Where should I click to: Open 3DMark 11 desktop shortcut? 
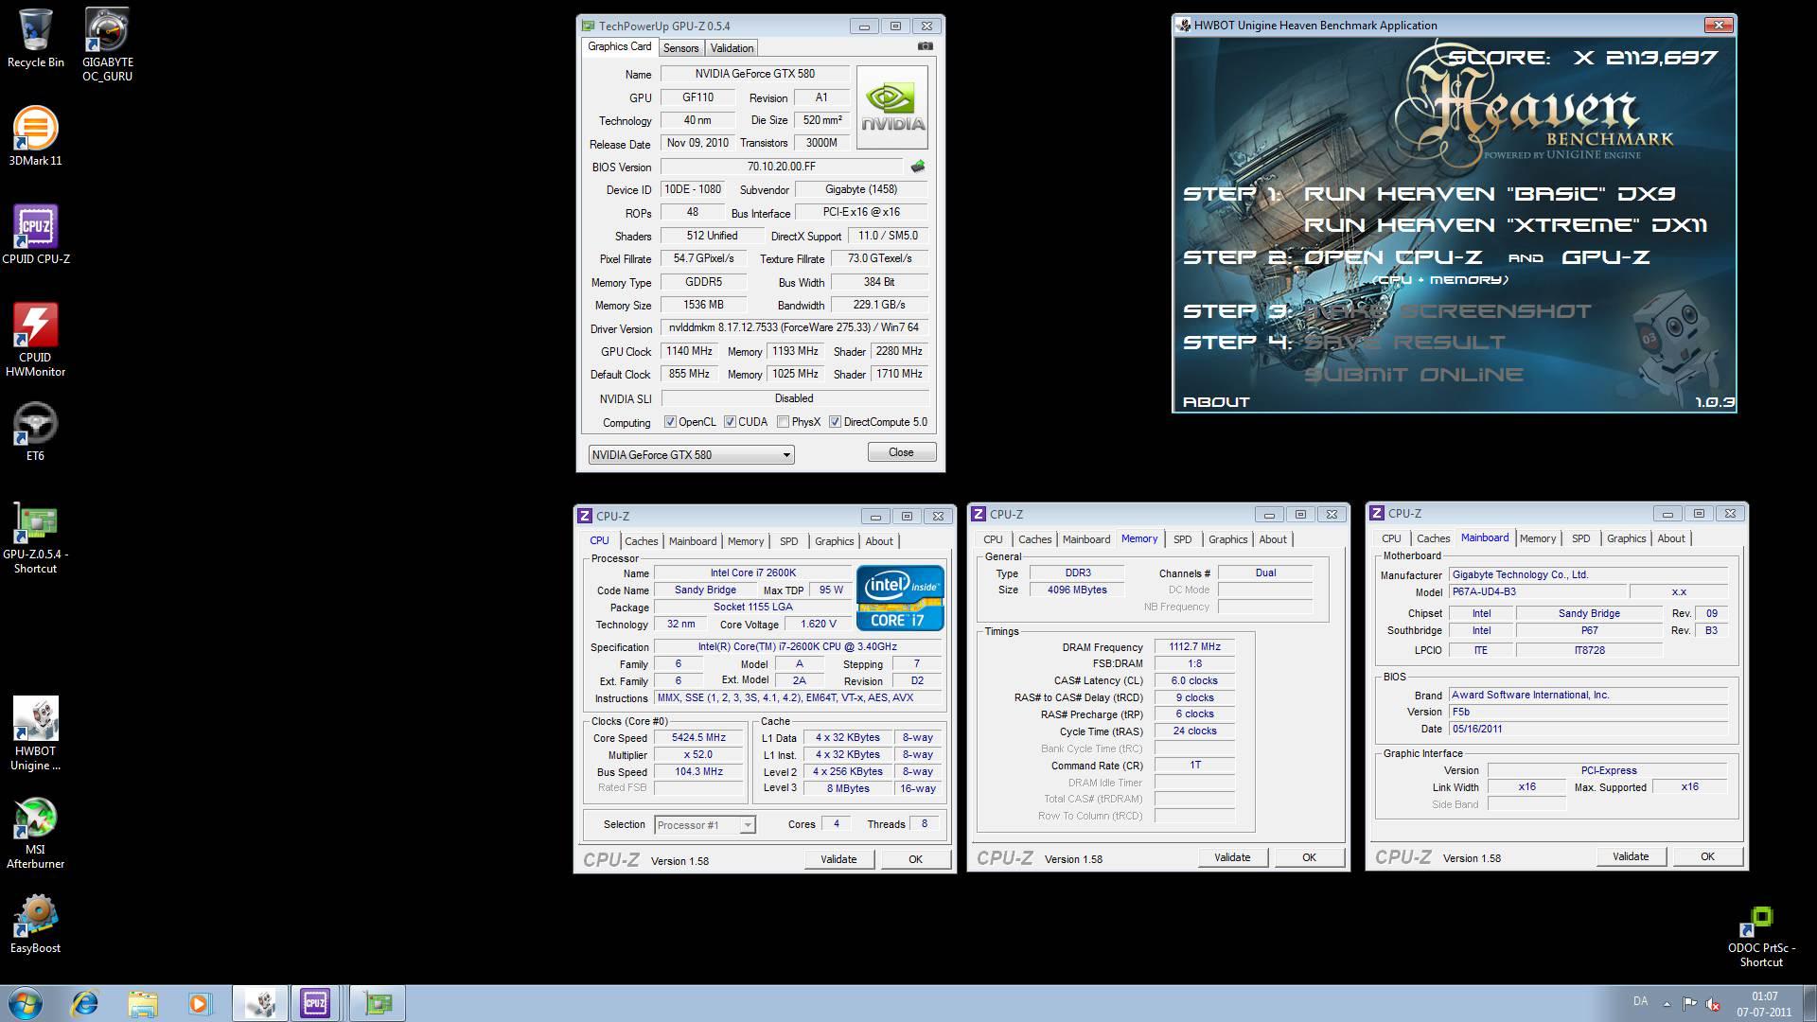35,135
